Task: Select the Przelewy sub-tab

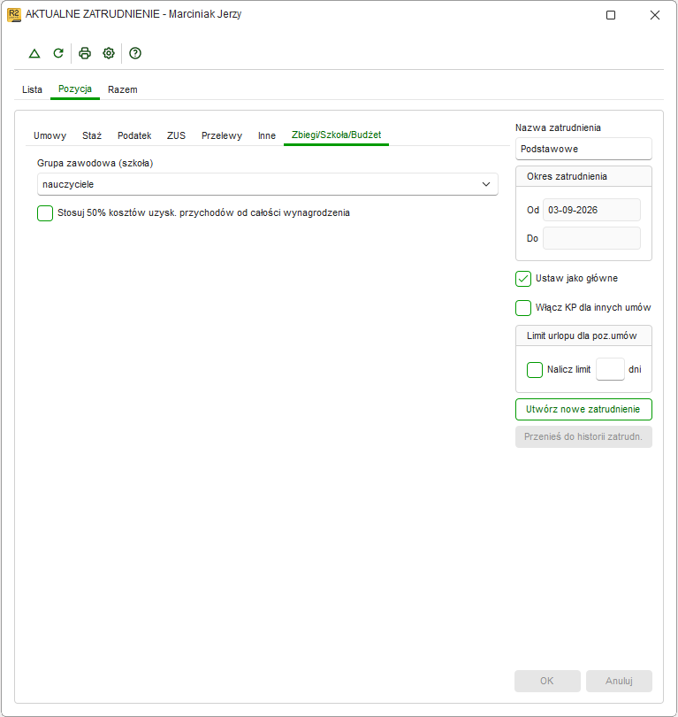Action: tap(222, 135)
